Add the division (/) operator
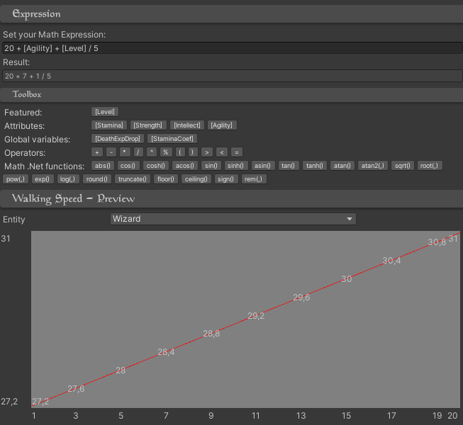The image size is (463, 425). [138, 152]
